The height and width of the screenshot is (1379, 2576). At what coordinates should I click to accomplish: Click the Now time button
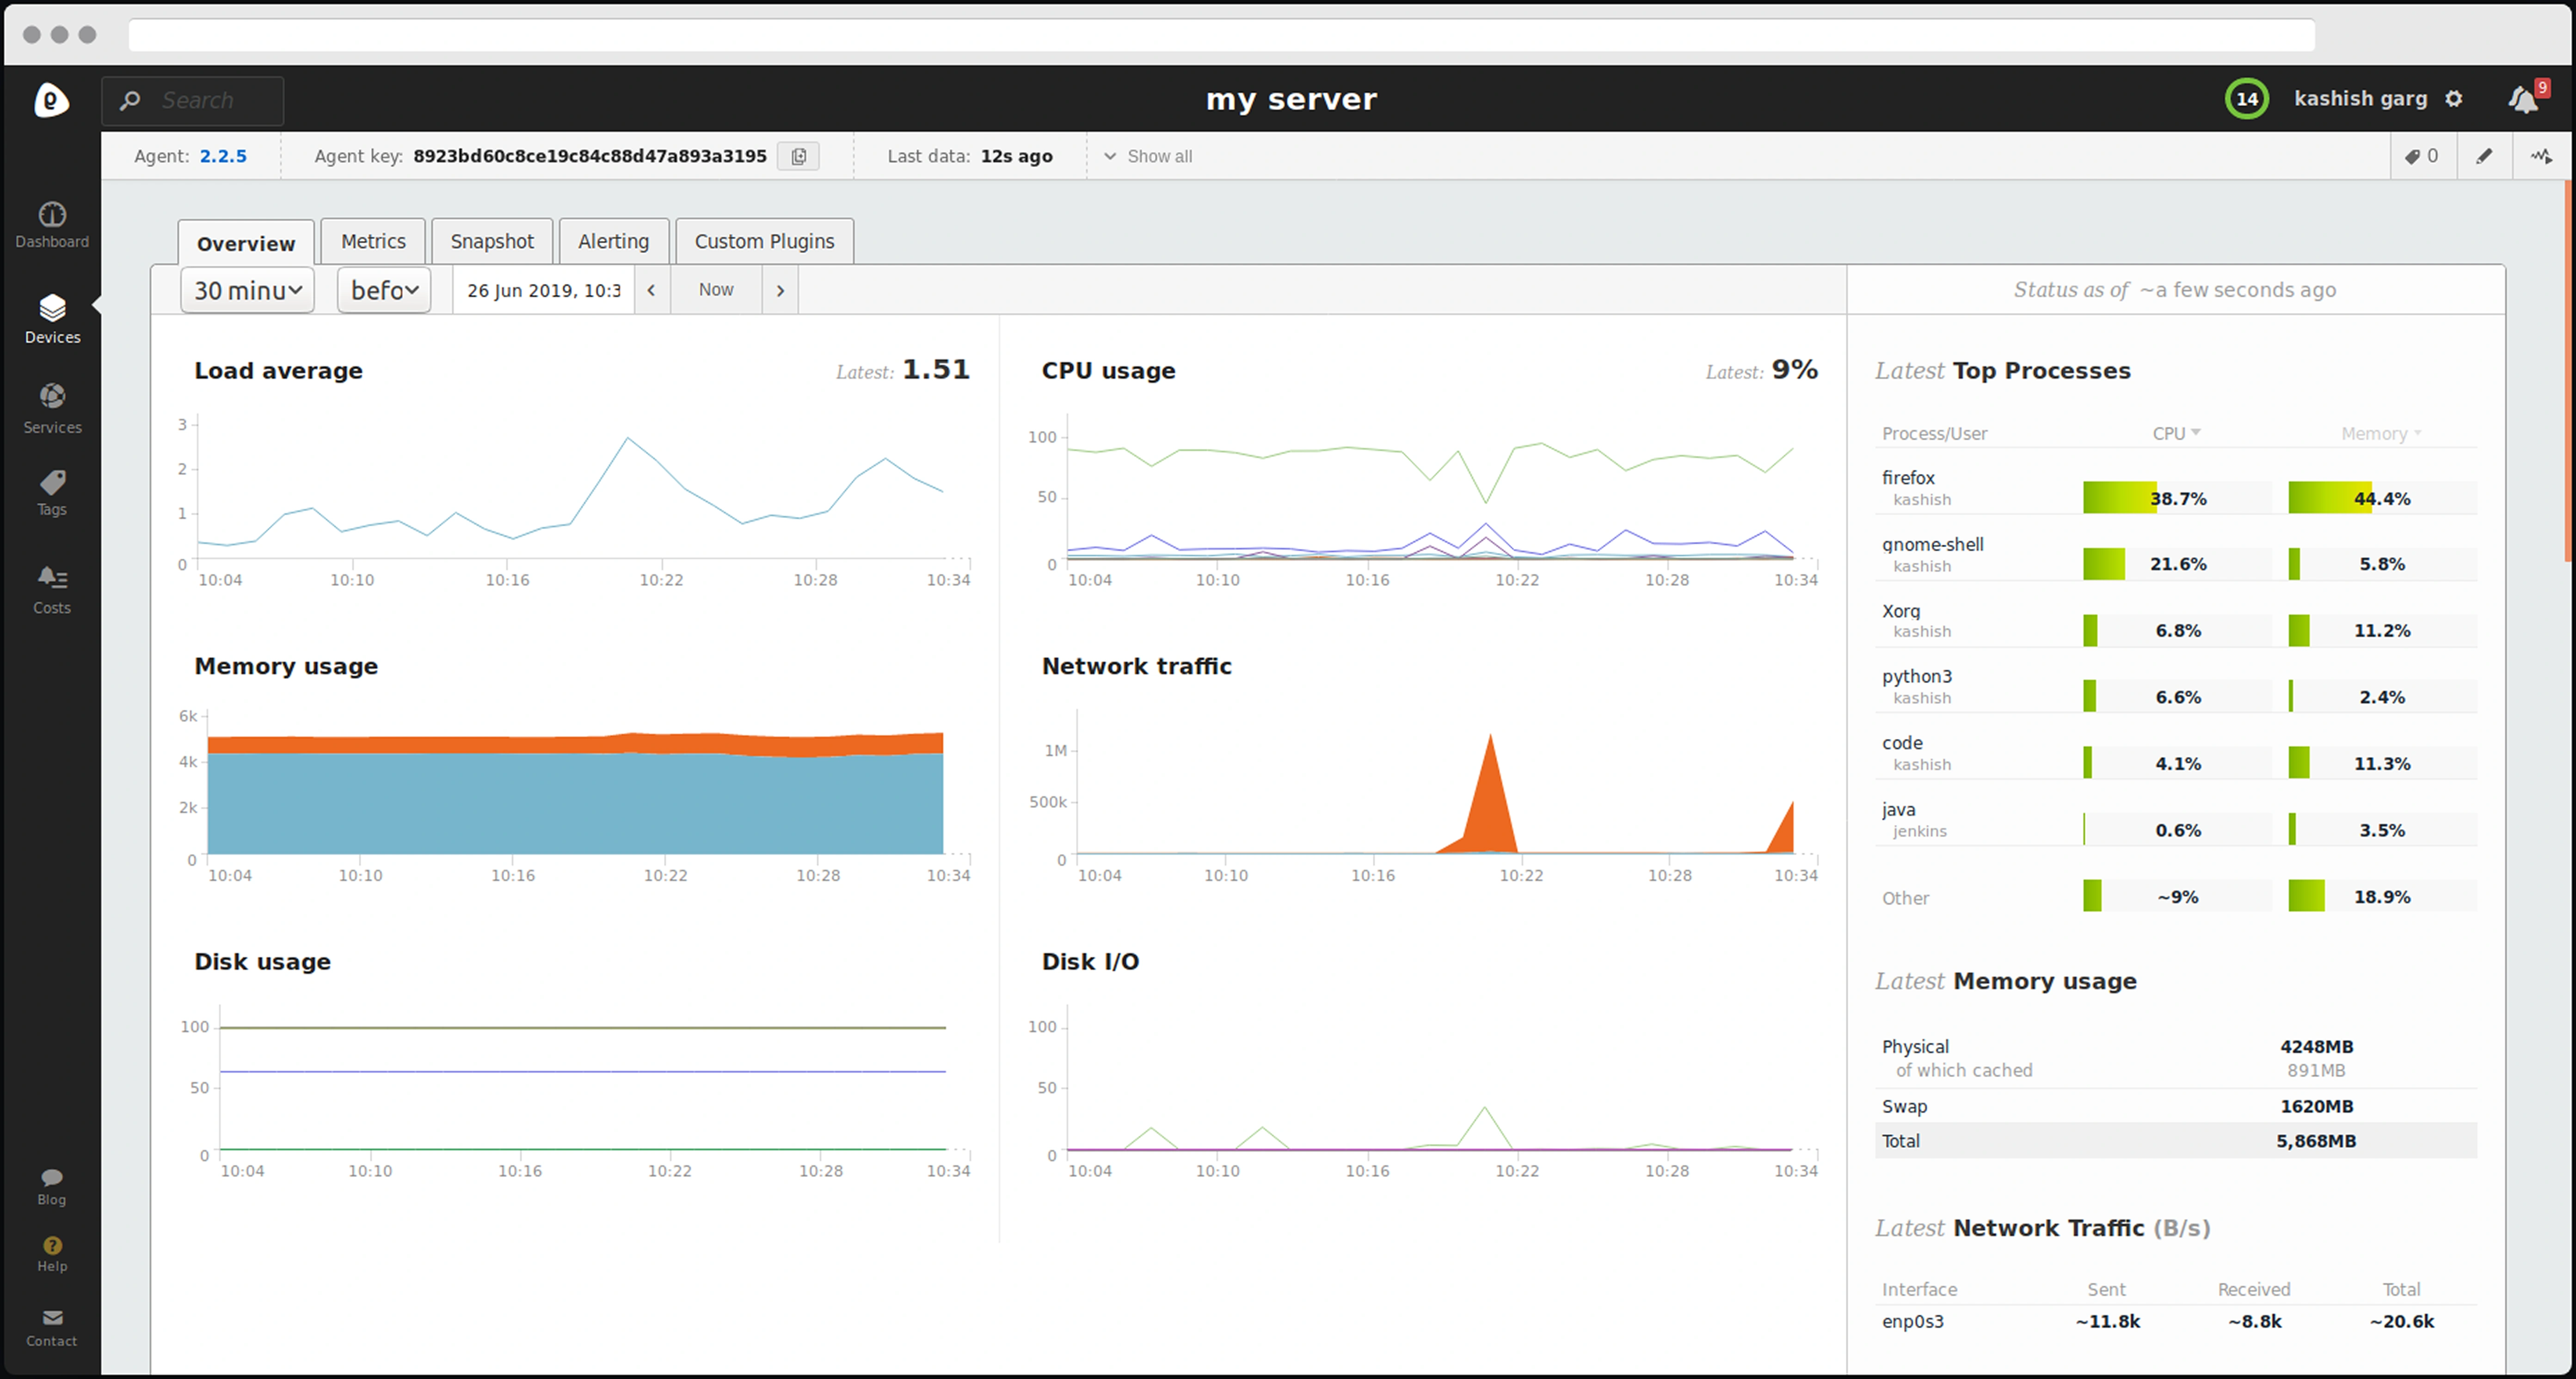(716, 290)
